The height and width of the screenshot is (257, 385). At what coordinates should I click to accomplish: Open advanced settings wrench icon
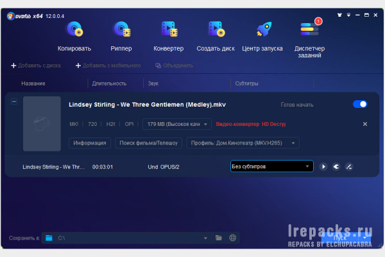tap(336, 167)
